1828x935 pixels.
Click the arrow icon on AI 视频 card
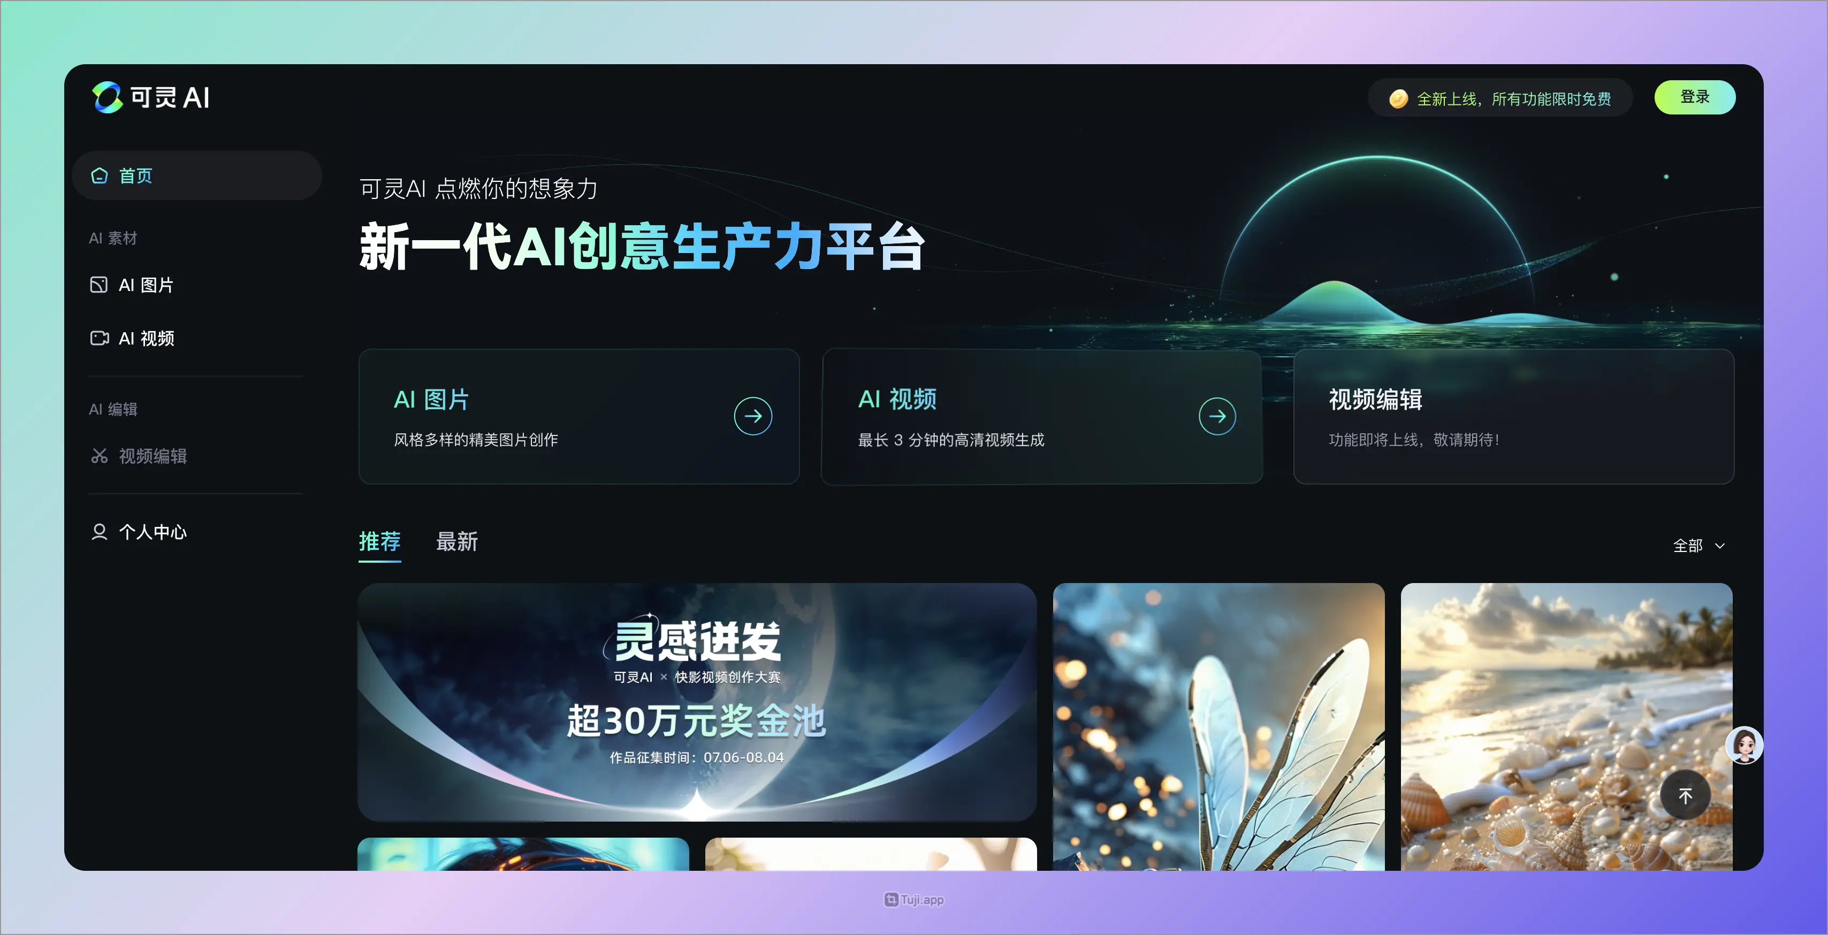click(1217, 416)
